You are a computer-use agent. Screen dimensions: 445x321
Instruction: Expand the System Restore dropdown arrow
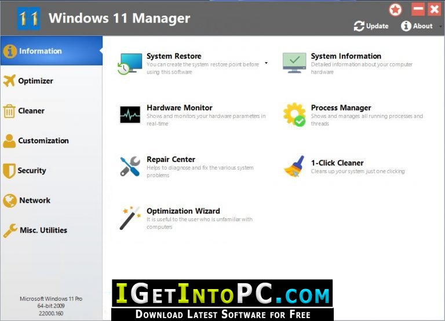tap(266, 63)
